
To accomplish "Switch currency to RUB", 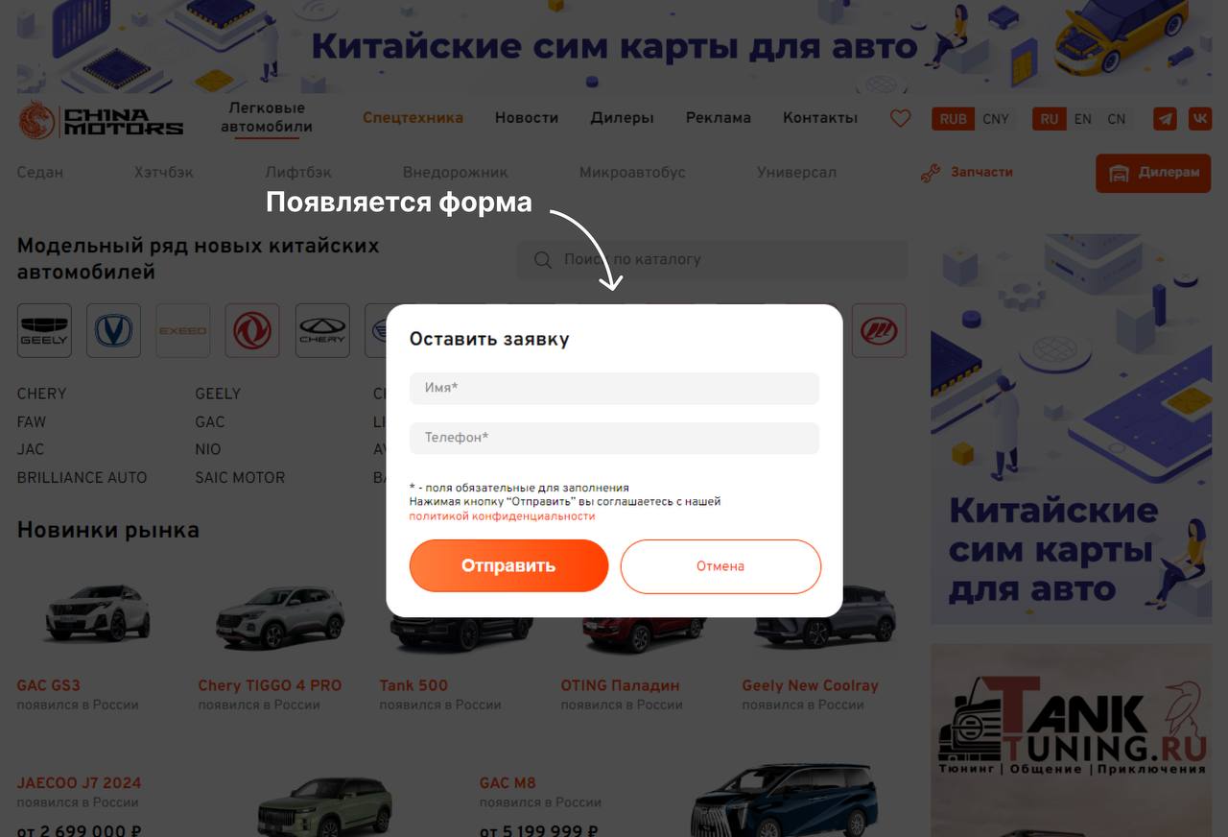I will coord(953,119).
